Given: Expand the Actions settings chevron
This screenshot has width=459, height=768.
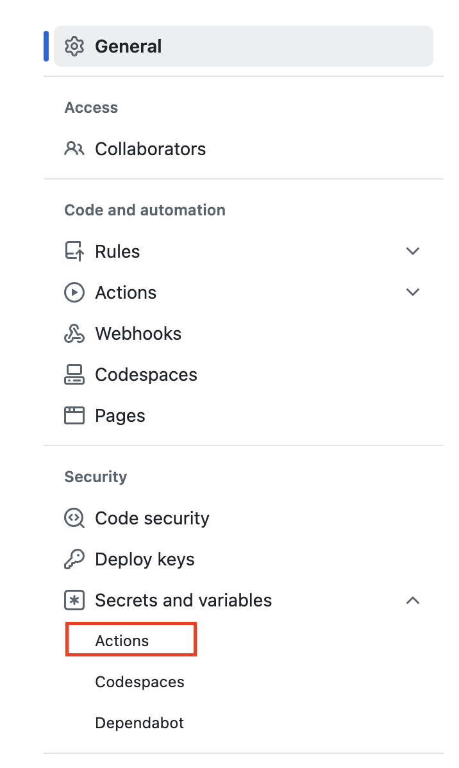Looking at the screenshot, I should tap(413, 292).
